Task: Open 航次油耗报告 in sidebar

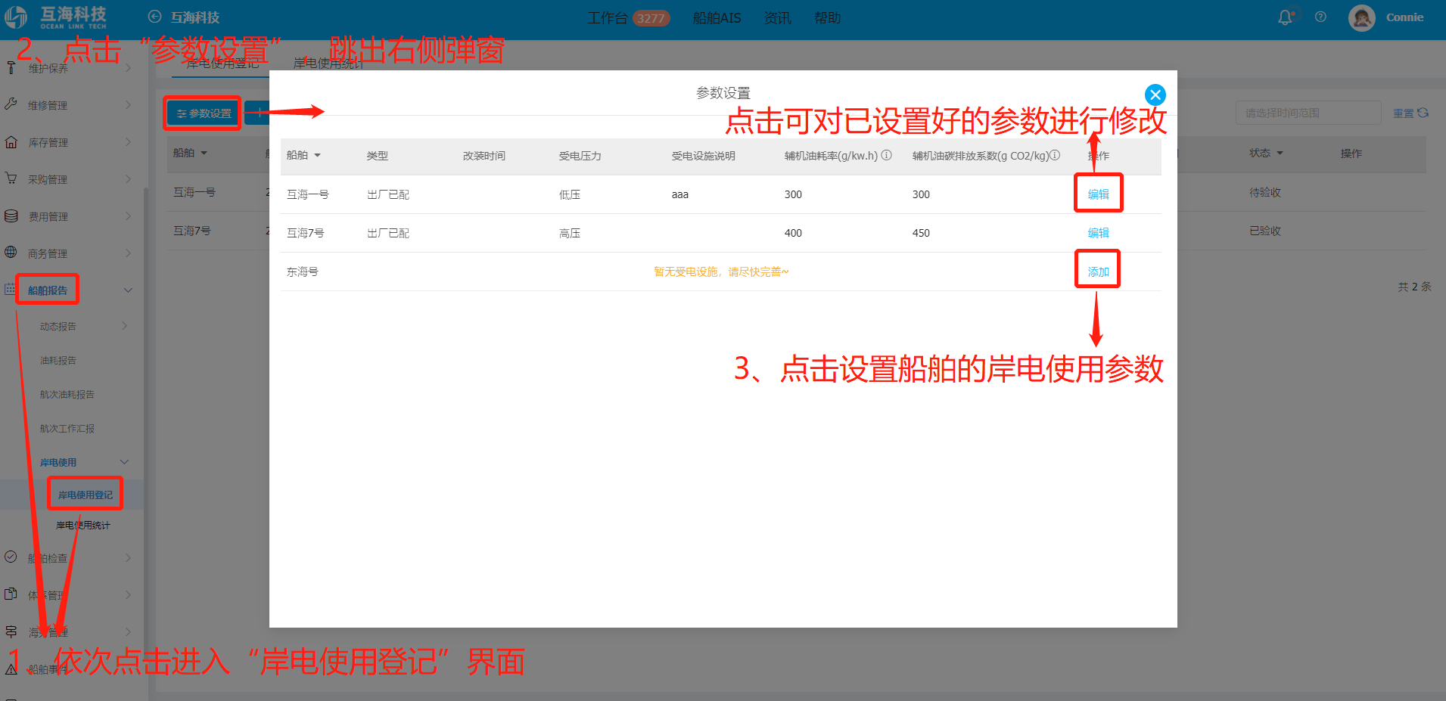Action: [67, 394]
